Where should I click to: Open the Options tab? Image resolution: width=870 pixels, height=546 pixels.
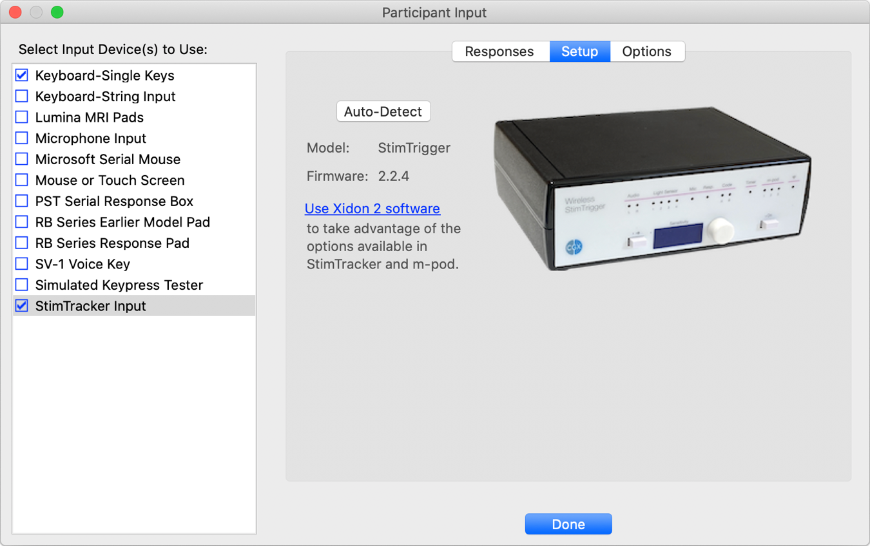click(647, 51)
